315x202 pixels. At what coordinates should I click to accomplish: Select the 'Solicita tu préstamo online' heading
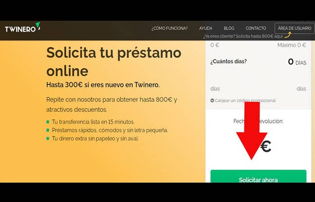(114, 61)
